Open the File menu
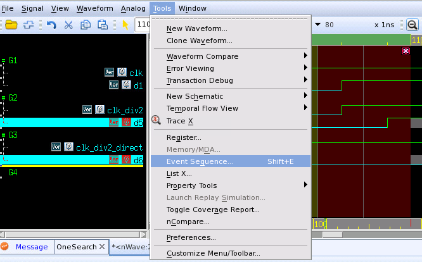Image resolution: width=422 pixels, height=262 pixels. coord(8,8)
